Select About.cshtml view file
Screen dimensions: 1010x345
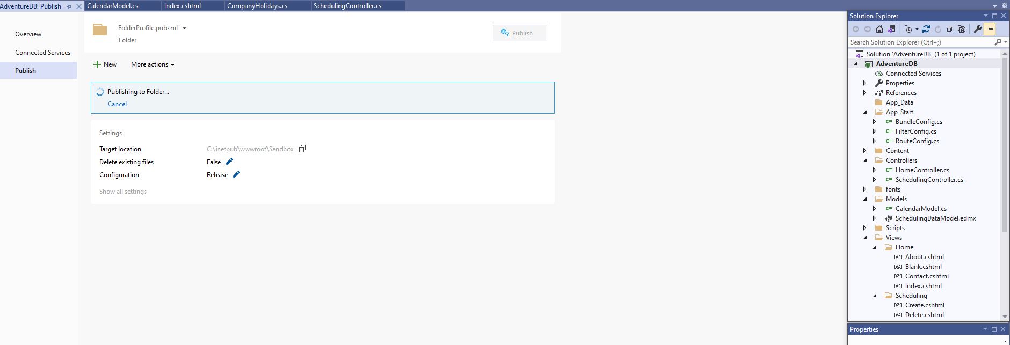(x=924, y=257)
